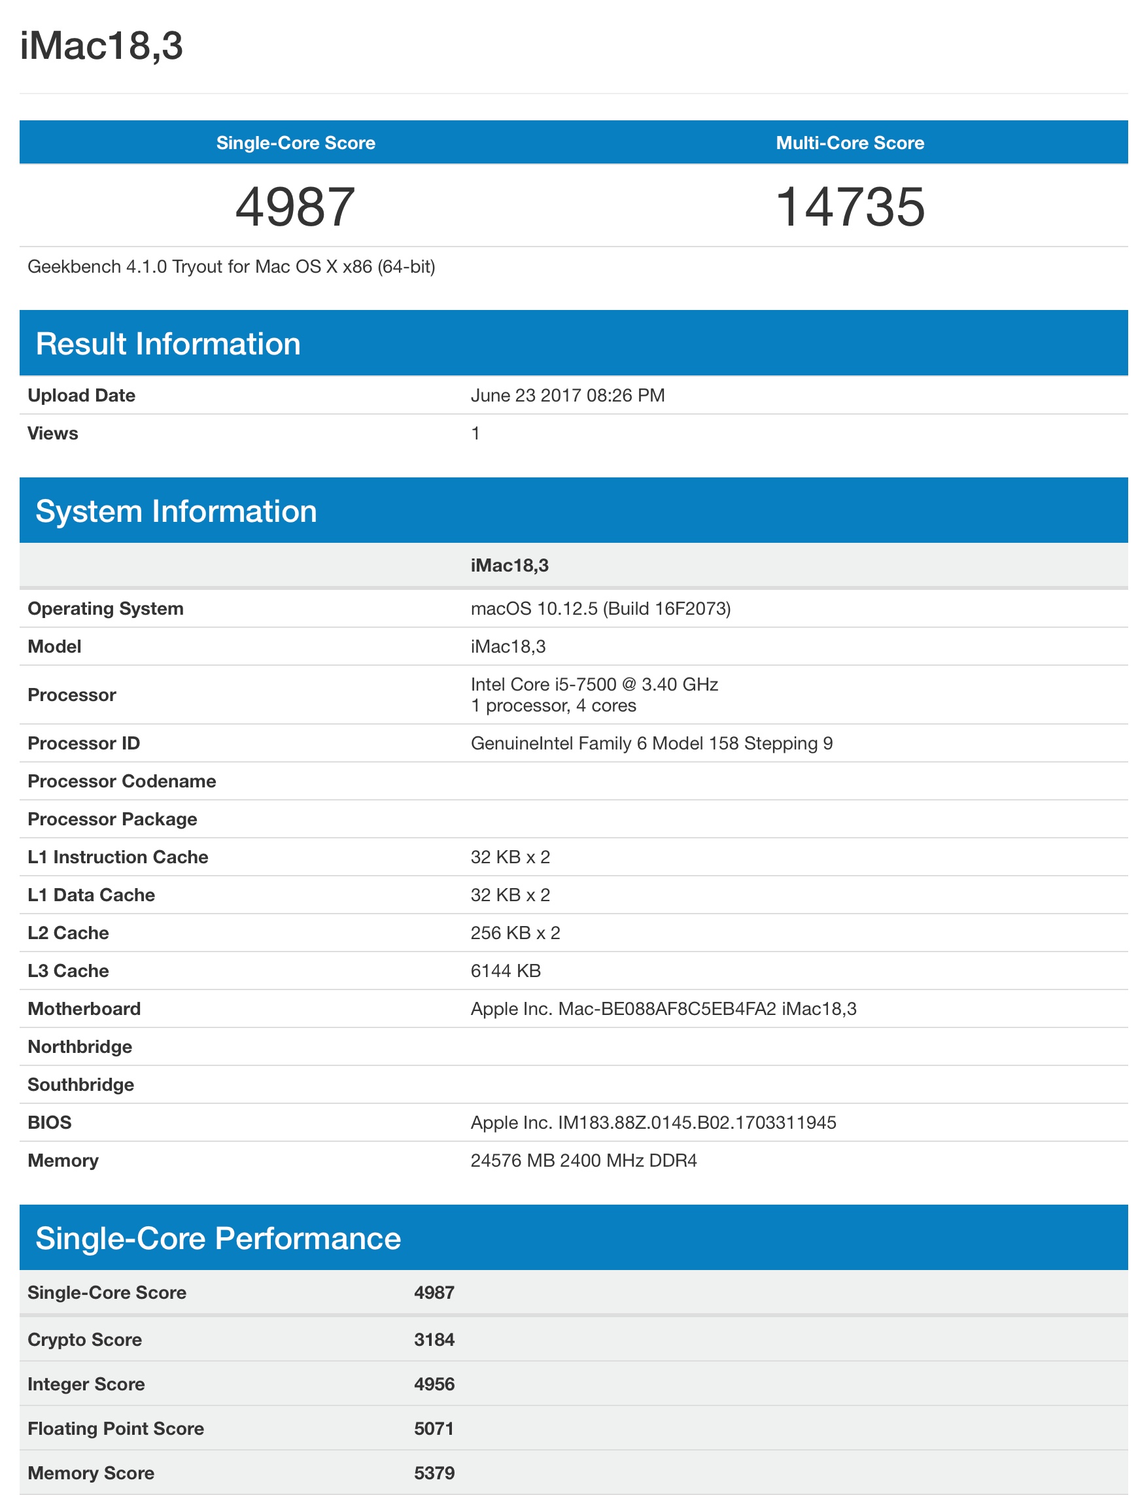Click the iMac18,3 column heading in System Information
The width and height of the screenshot is (1138, 1495).
[x=509, y=566]
